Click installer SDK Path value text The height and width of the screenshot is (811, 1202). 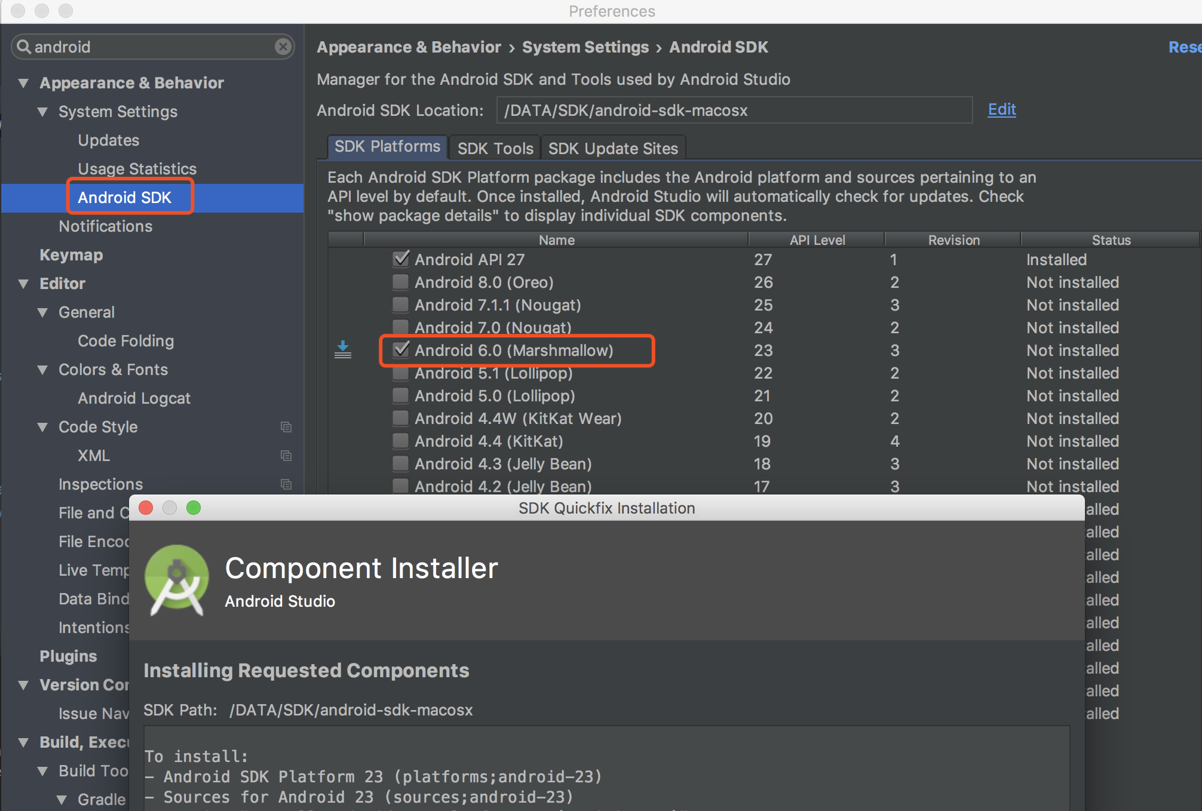pos(351,710)
